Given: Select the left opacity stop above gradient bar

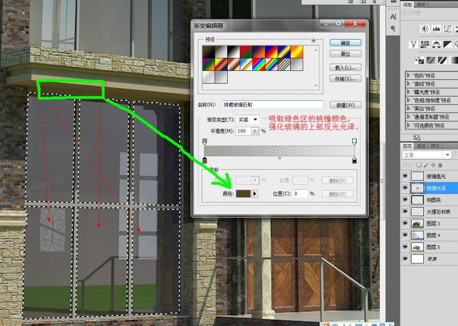Looking at the screenshot, I should pos(205,142).
